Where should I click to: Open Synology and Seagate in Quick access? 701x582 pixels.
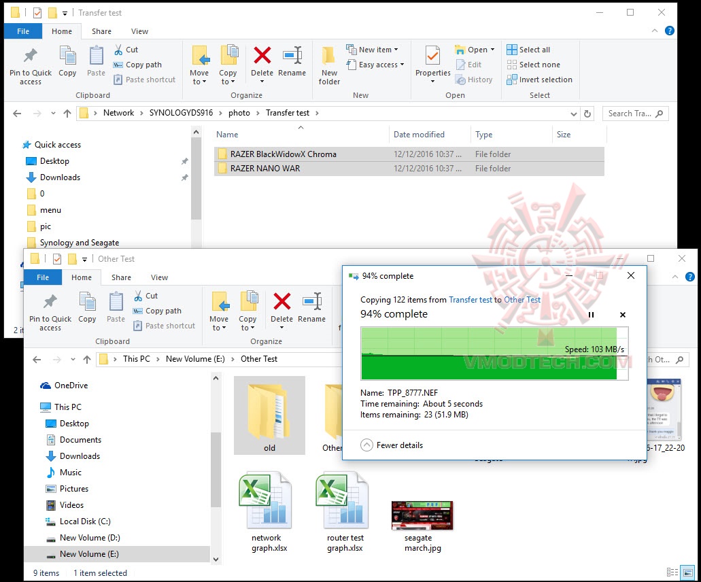click(x=73, y=243)
